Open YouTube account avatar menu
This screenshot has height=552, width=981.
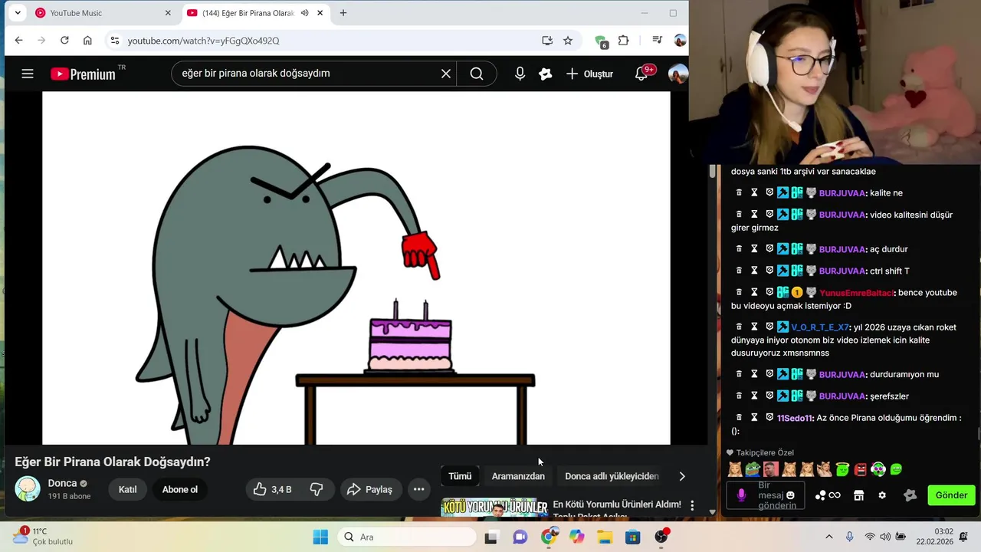point(678,74)
